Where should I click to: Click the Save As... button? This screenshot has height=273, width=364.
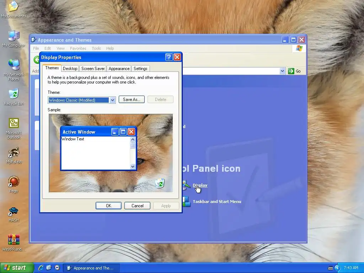(x=132, y=100)
